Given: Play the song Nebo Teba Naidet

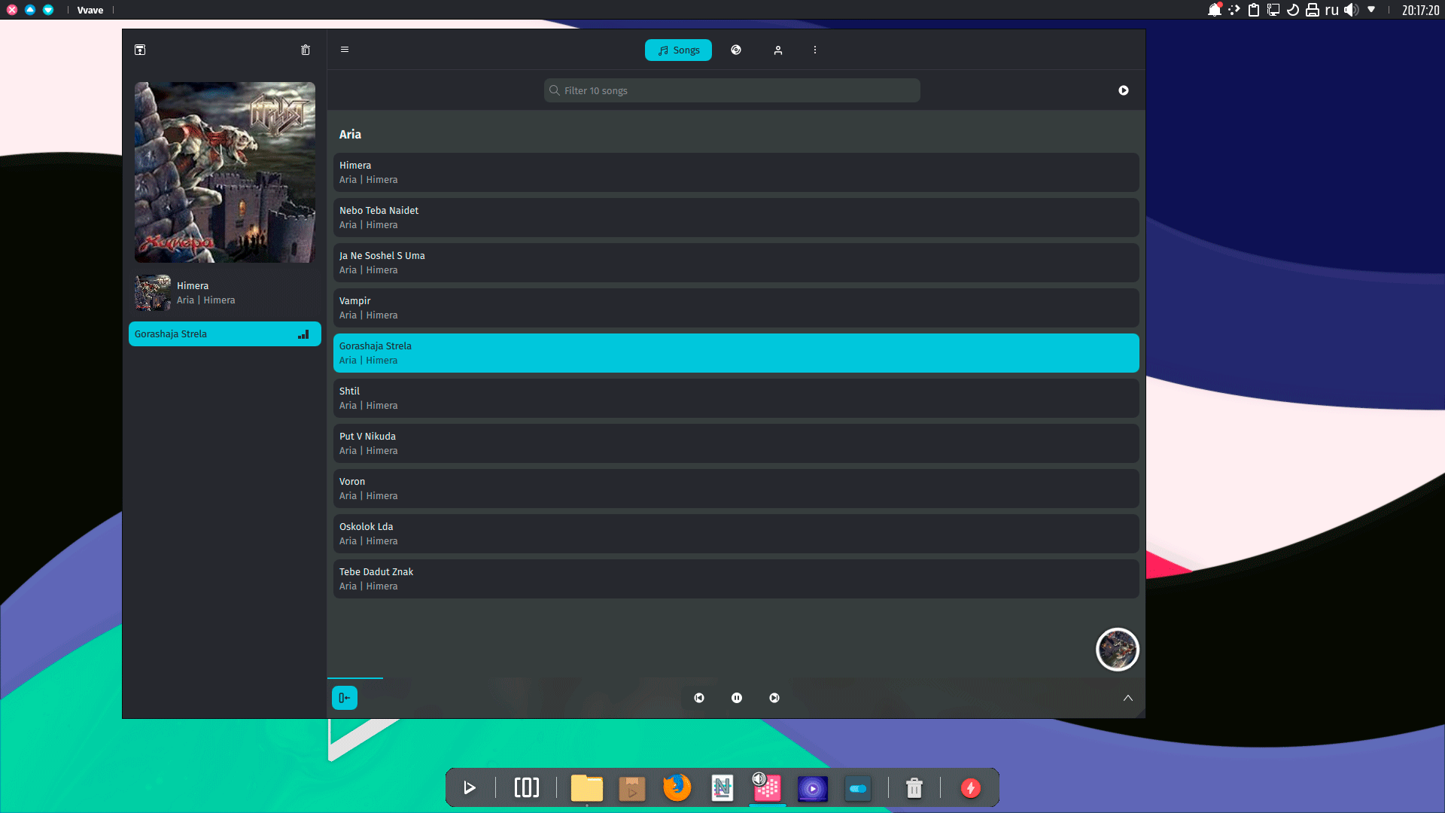Looking at the screenshot, I should (736, 218).
